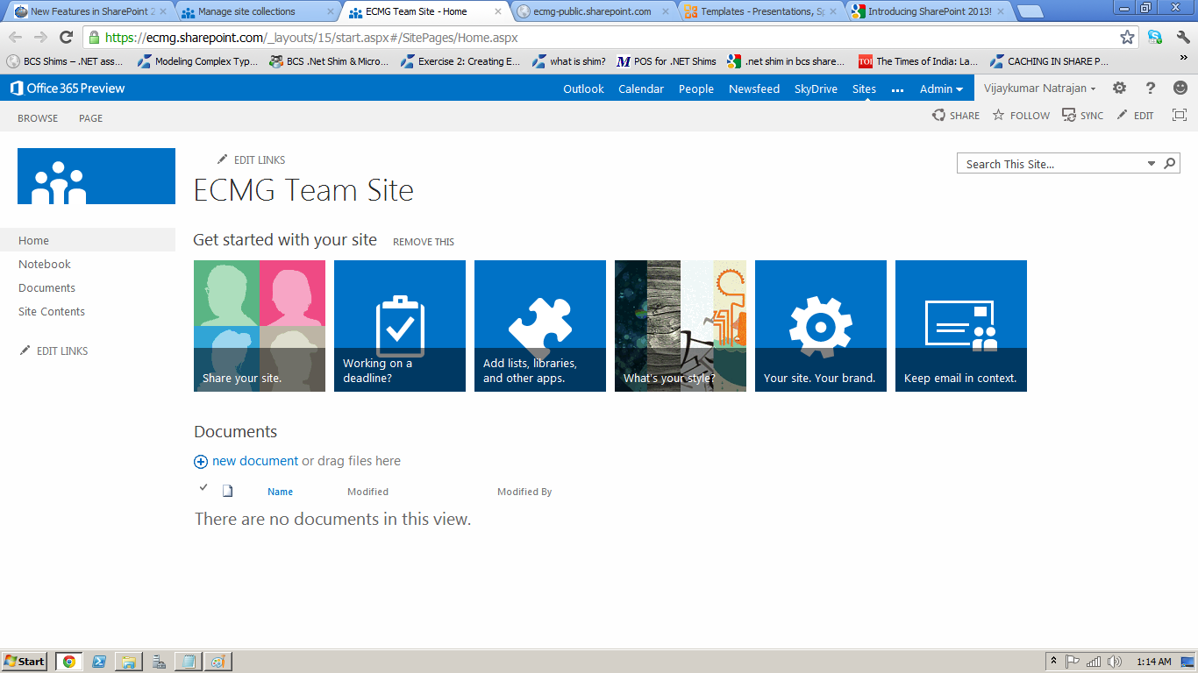Open the Start menu
This screenshot has width=1198, height=673.
click(x=25, y=662)
